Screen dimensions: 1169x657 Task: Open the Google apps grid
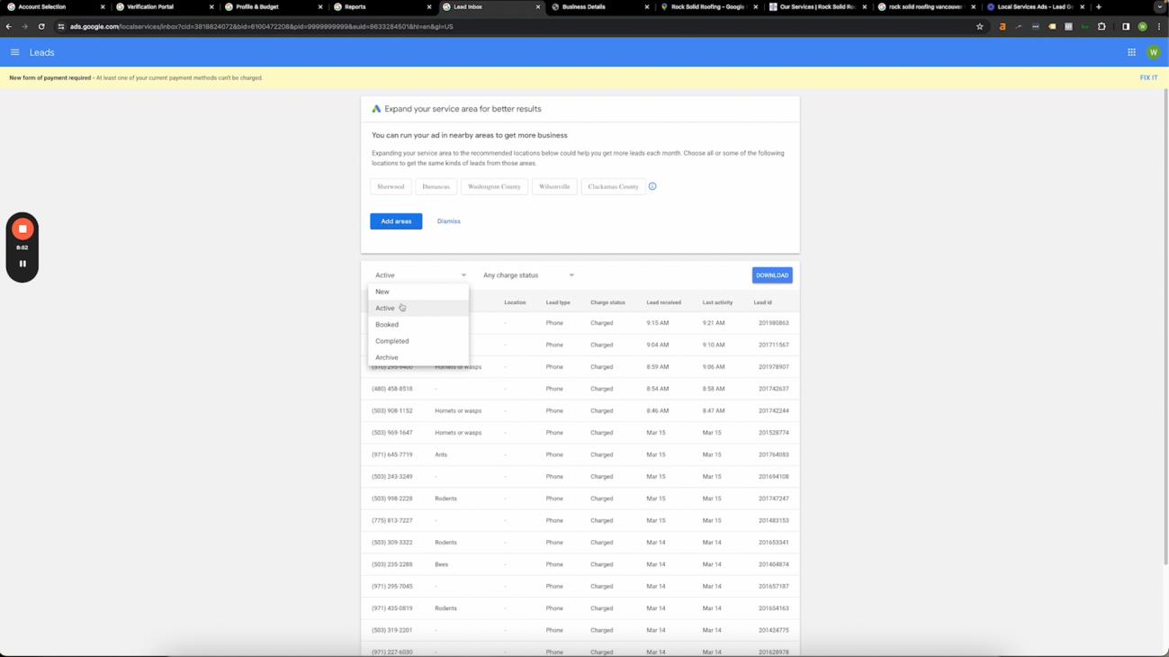(1131, 52)
